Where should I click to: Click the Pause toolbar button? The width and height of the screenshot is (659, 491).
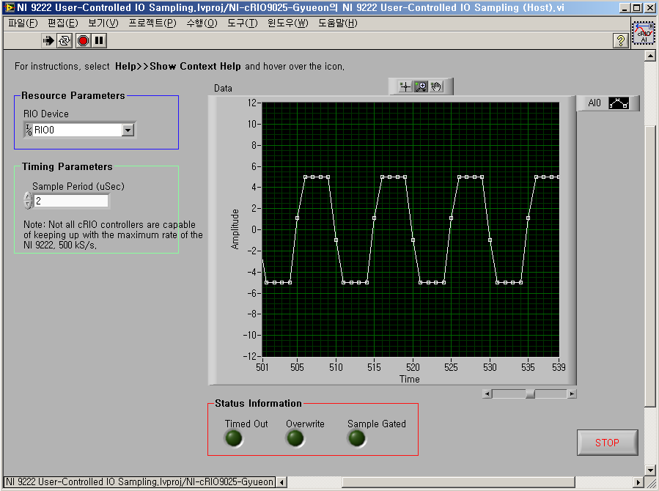99,41
